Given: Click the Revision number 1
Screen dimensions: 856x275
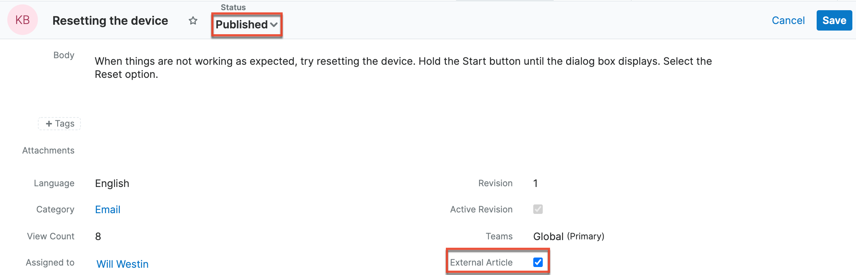Looking at the screenshot, I should point(535,183).
